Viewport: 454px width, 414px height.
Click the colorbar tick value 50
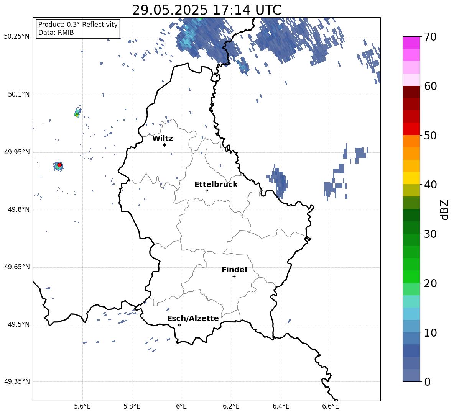point(430,136)
